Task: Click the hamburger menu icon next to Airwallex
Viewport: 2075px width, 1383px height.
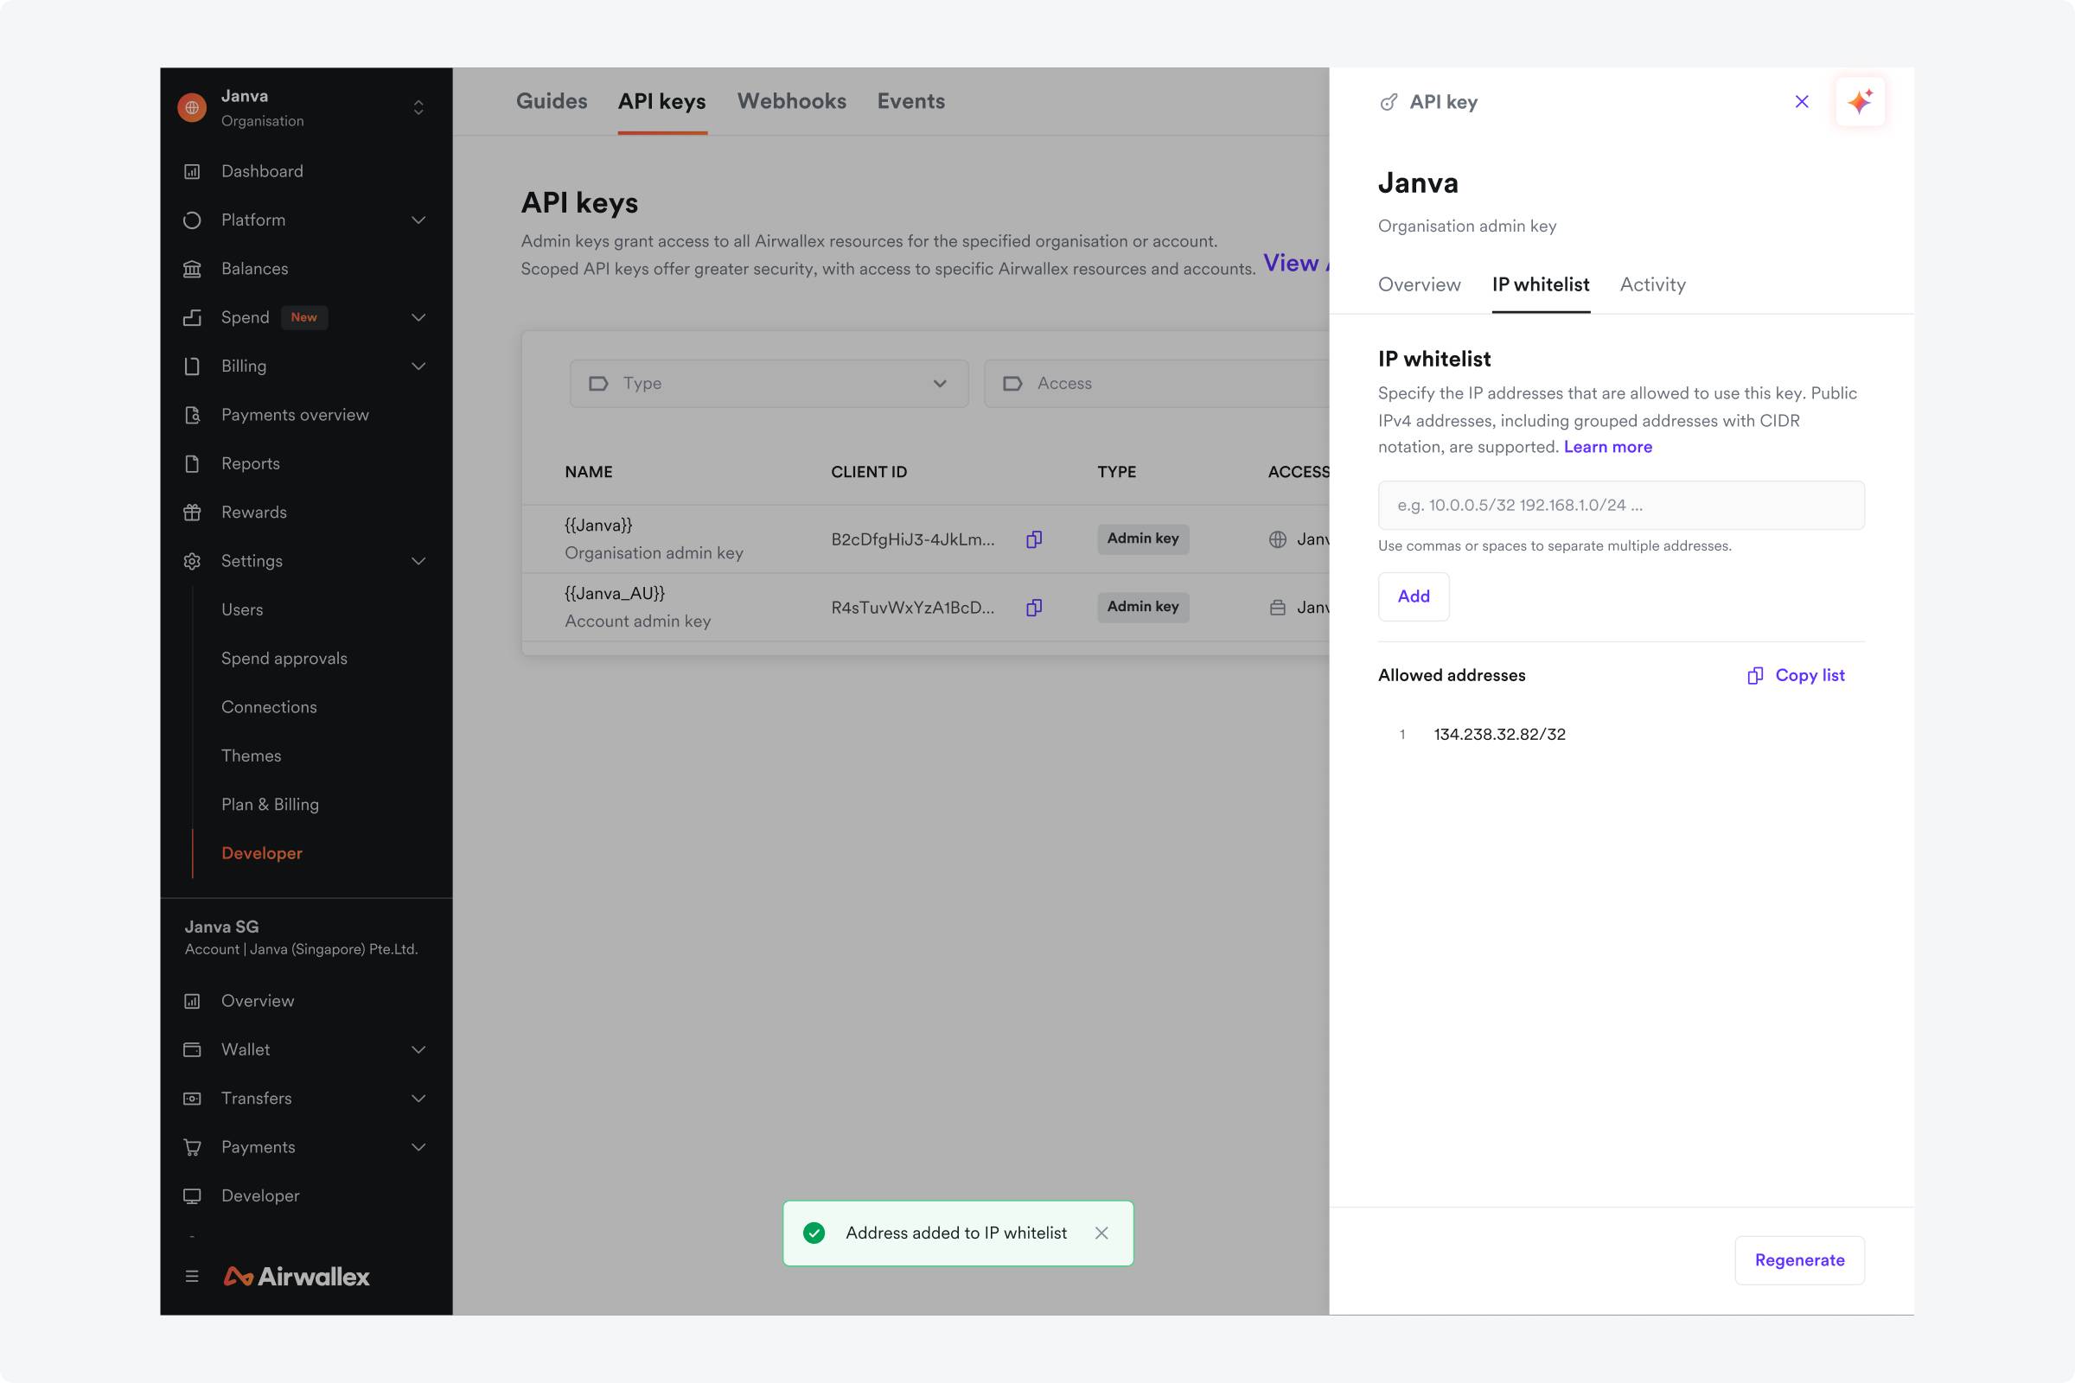Action: (x=192, y=1277)
